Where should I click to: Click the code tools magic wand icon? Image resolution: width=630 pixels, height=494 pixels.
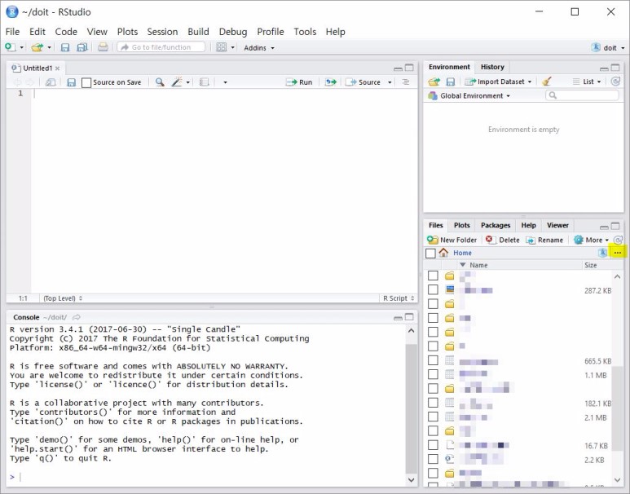177,82
